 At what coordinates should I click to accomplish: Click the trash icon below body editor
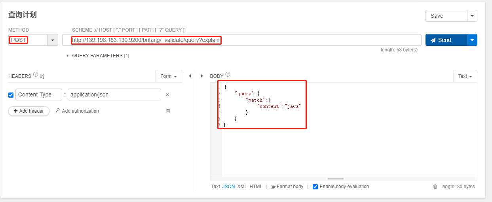point(435,187)
